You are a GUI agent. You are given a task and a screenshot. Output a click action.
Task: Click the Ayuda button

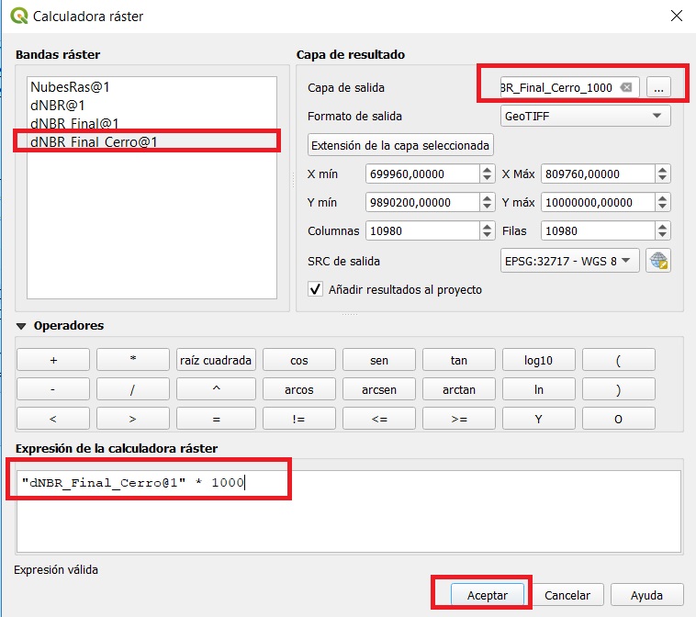pos(646,595)
